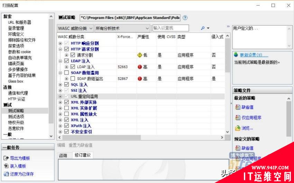Select URL 和服务器 in the left tree

(x=19, y=22)
